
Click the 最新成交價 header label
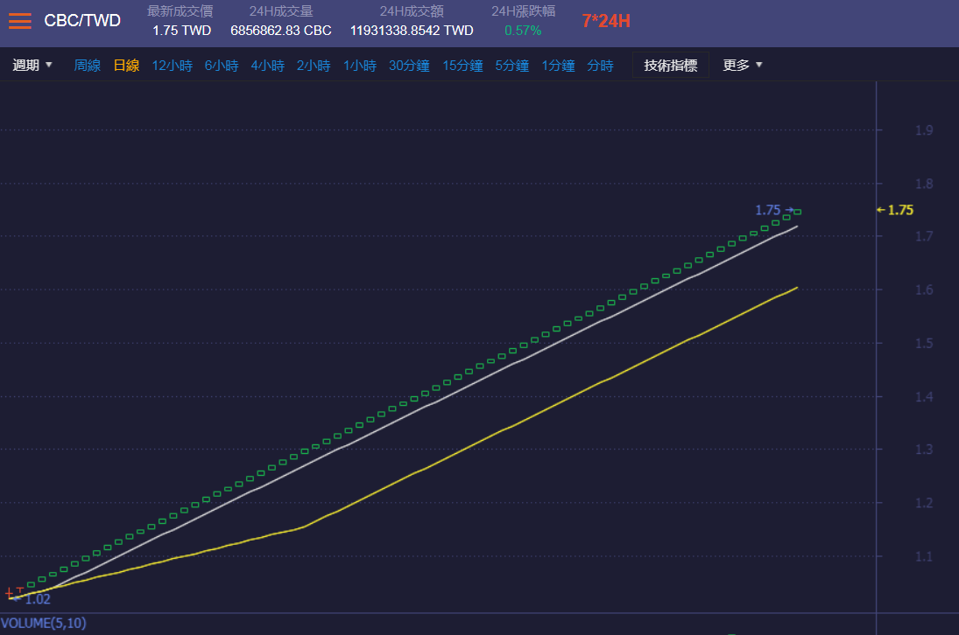tap(180, 11)
